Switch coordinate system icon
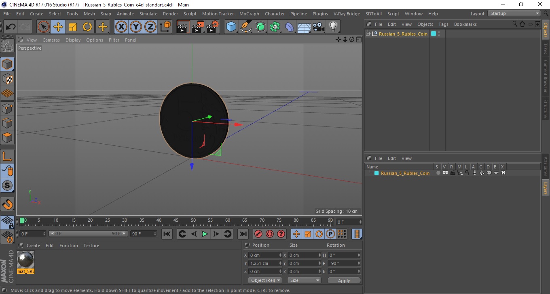550x294 pixels. pos(165,27)
